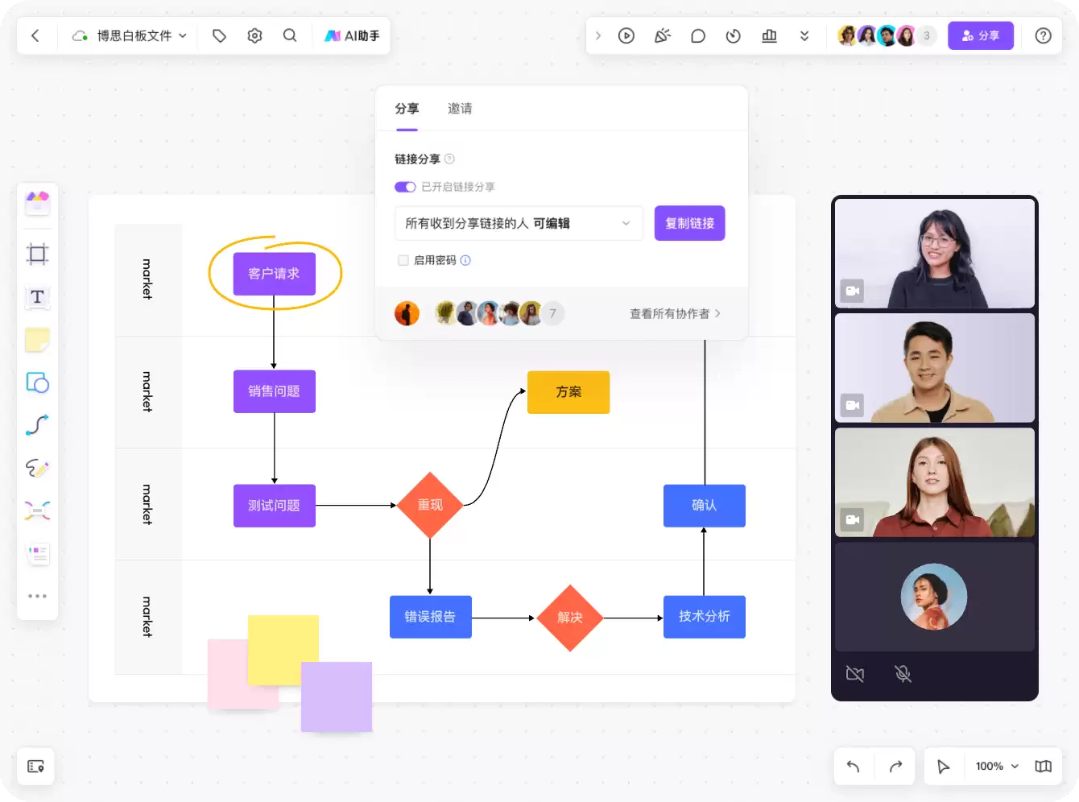Click the tag icon in top toolbar

[219, 35]
